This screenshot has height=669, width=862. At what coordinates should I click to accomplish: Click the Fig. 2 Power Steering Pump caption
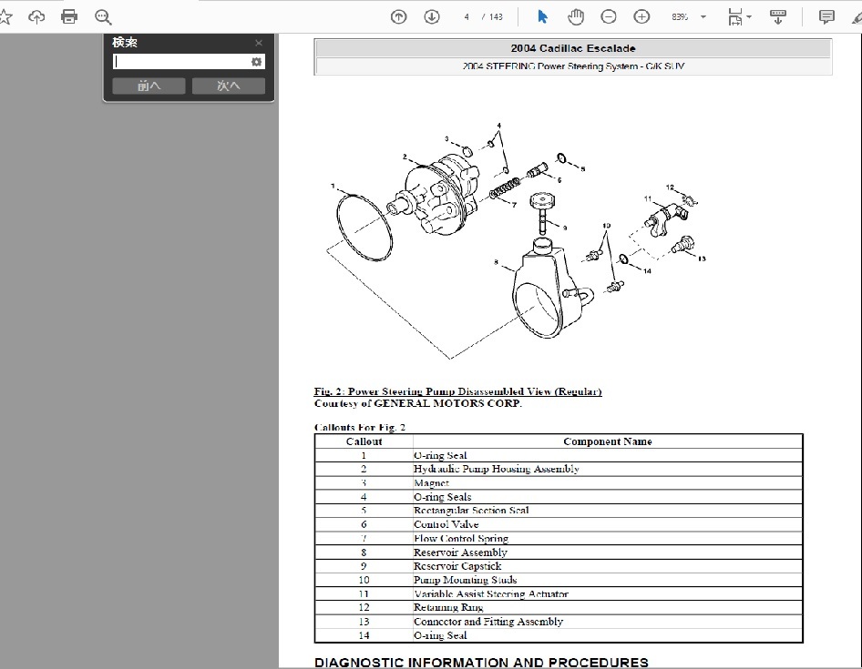pyautogui.click(x=458, y=391)
